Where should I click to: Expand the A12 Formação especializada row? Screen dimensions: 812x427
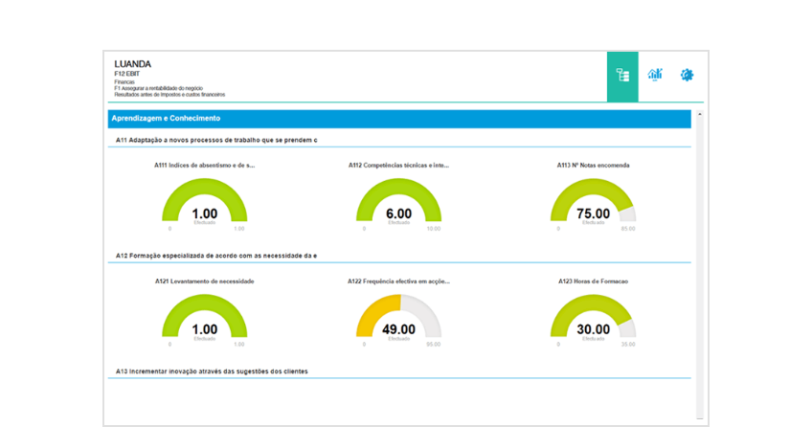[216, 256]
